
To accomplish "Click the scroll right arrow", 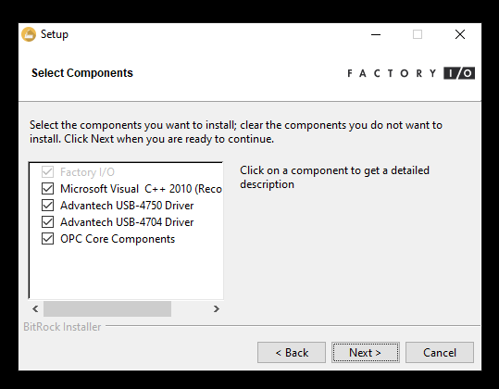I will [x=217, y=308].
